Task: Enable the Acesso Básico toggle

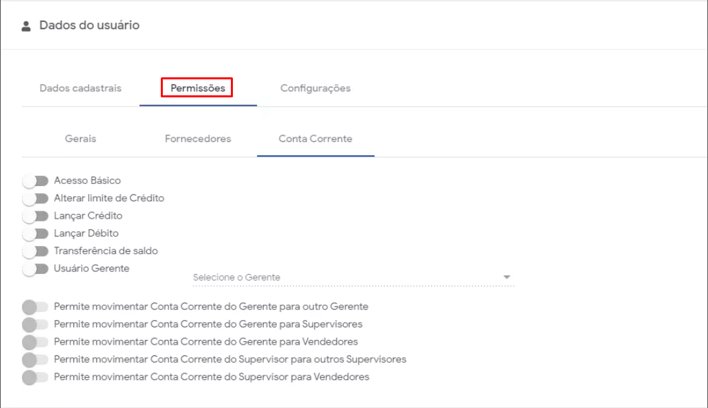Action: (x=35, y=181)
